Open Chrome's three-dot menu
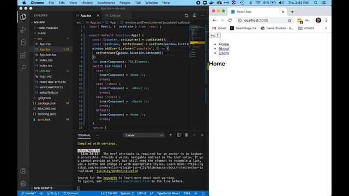The height and width of the screenshot is (196, 349). pyautogui.click(x=326, y=20)
